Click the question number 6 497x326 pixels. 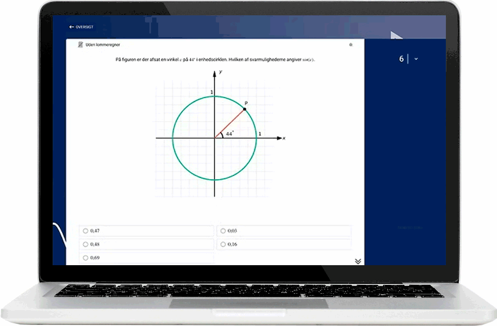point(401,59)
